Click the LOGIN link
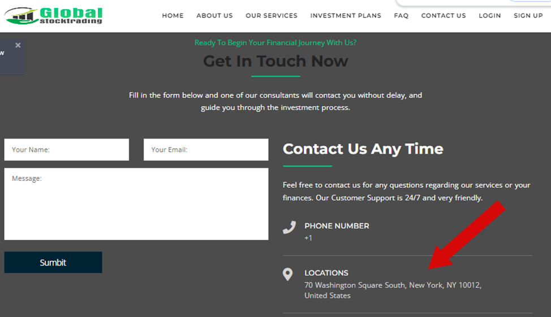Viewport: 551px width, 317px height. [x=489, y=16]
